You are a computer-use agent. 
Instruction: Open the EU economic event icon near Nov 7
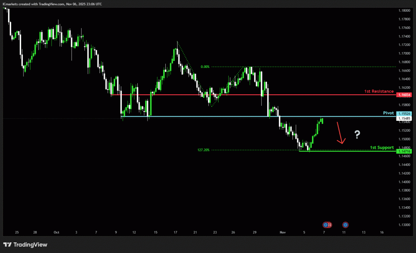tap(325, 225)
